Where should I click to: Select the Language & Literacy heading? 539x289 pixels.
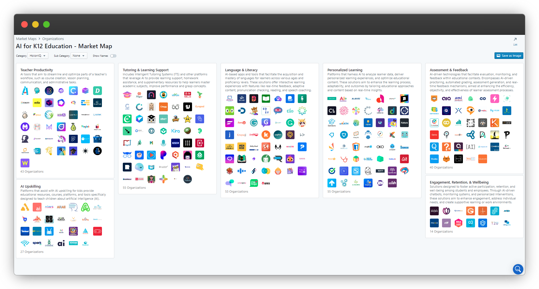pos(241,70)
